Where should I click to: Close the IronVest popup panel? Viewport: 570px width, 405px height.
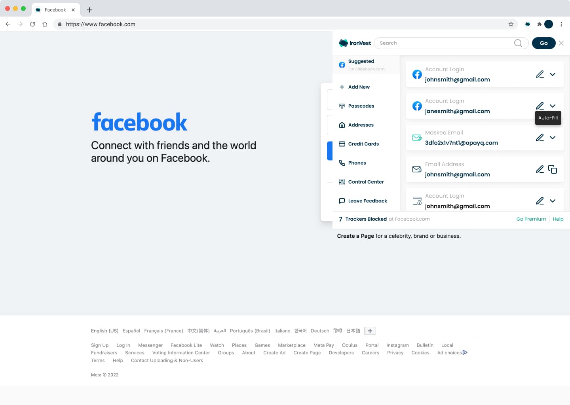pos(561,43)
